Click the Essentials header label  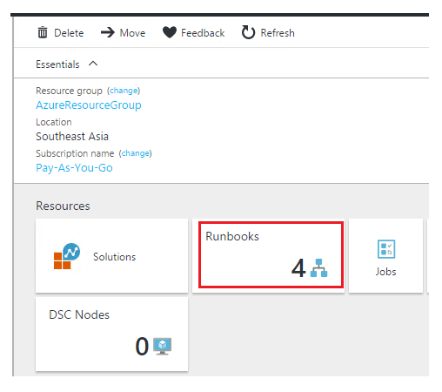point(57,64)
